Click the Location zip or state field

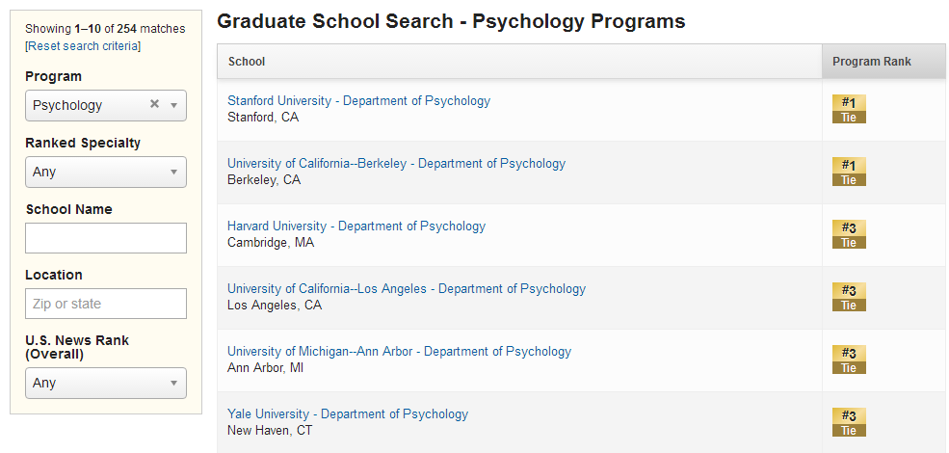106,304
